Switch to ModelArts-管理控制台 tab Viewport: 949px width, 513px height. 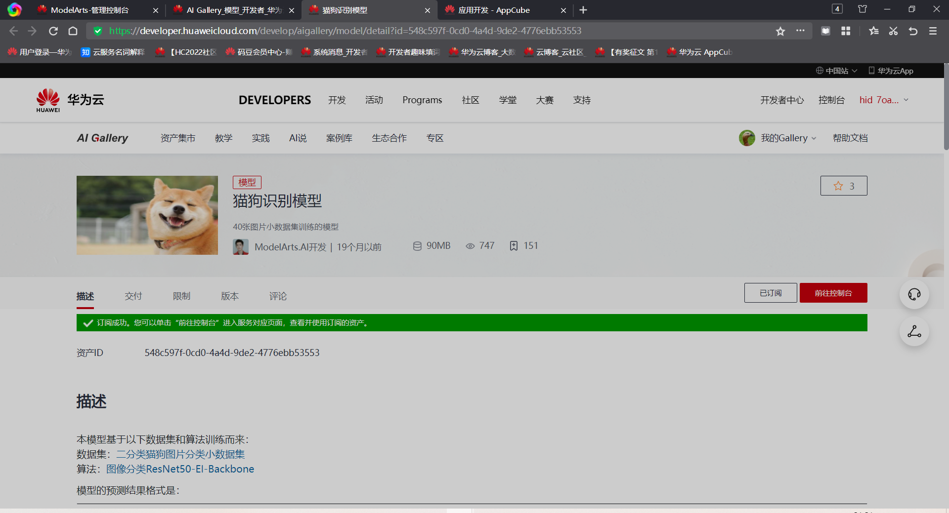(89, 10)
